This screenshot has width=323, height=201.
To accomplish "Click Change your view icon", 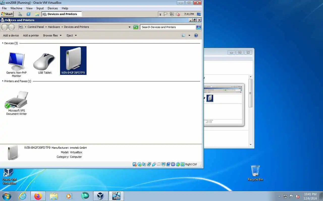I will tap(183, 35).
